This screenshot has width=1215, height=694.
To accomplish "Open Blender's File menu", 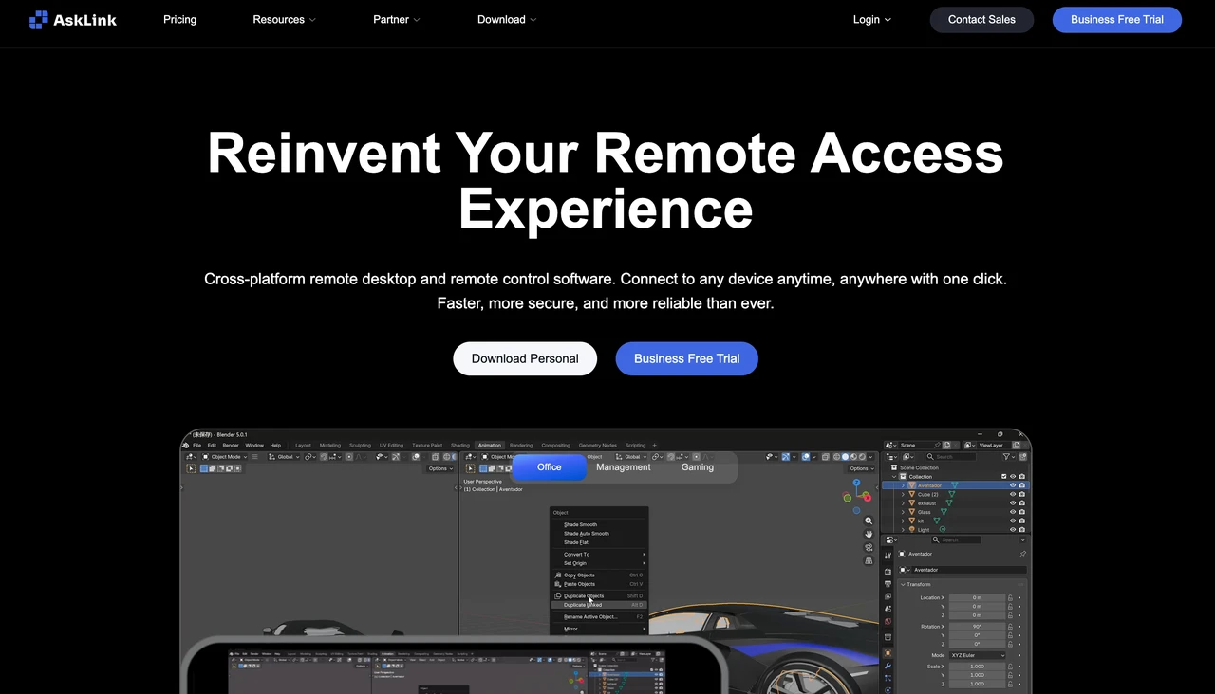I will (197, 445).
